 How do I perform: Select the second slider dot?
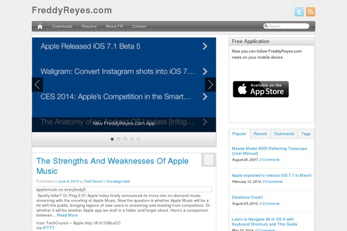(x=119, y=139)
